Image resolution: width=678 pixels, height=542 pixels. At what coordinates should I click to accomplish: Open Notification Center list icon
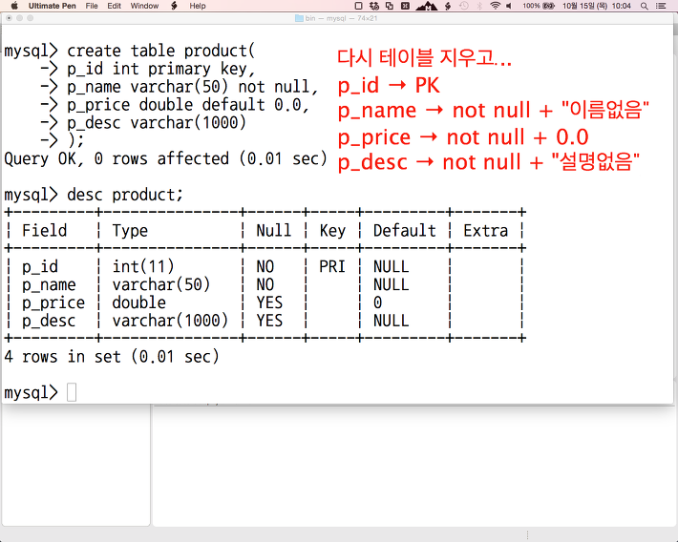click(661, 6)
